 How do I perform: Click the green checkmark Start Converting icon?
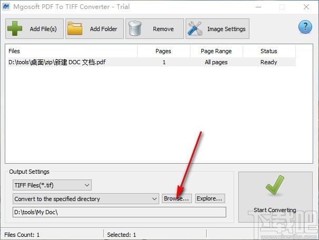[275, 185]
